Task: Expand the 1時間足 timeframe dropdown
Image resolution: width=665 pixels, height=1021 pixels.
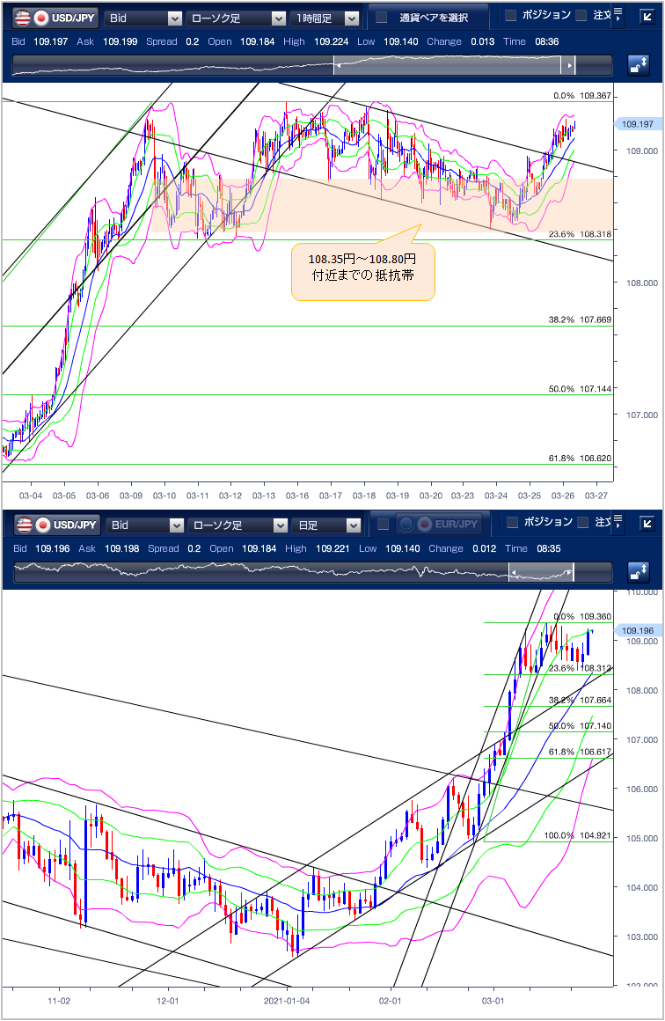Action: pos(325,18)
